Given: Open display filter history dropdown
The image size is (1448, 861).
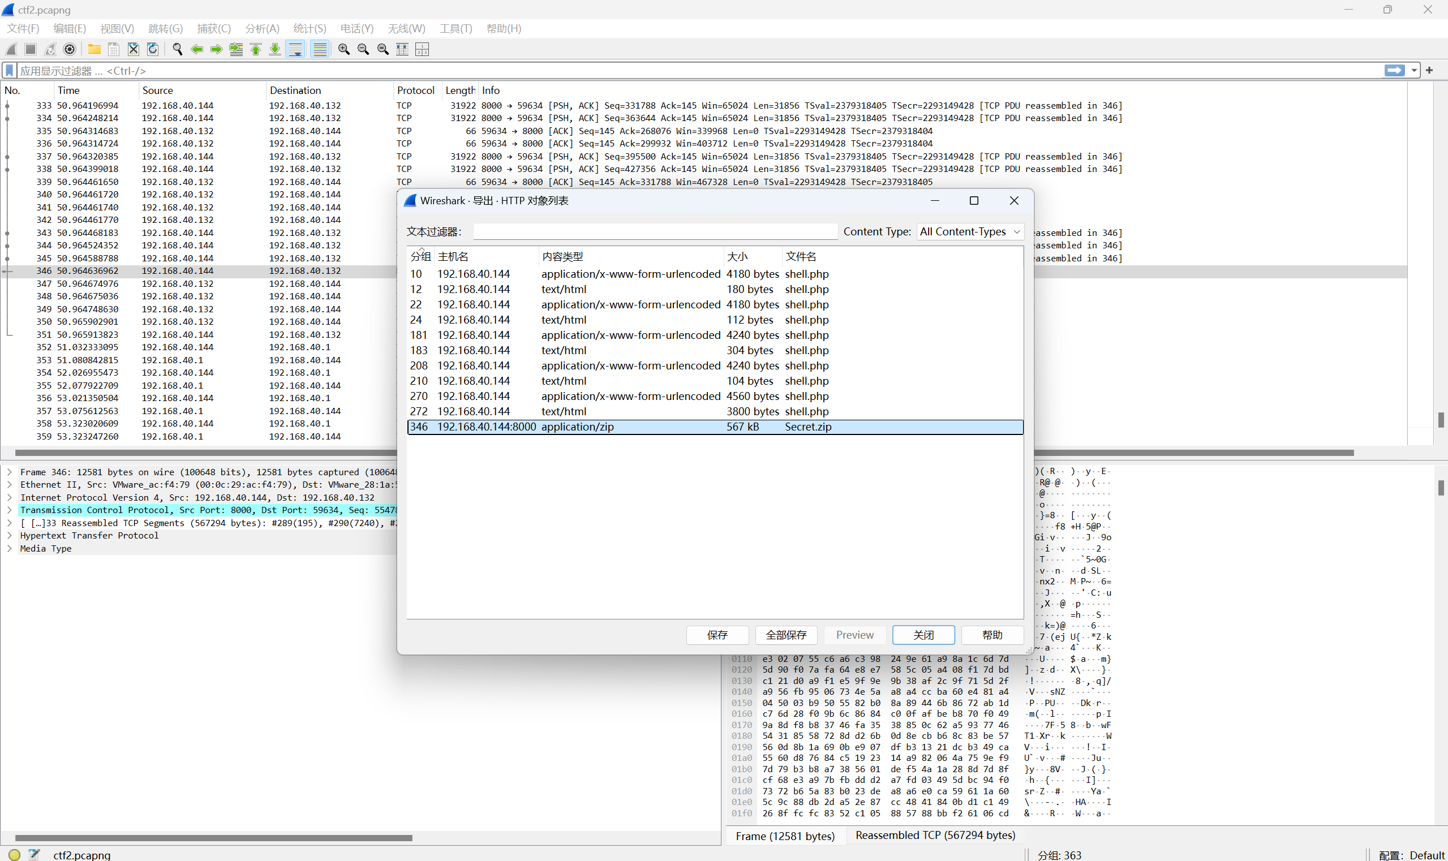Looking at the screenshot, I should (1415, 70).
